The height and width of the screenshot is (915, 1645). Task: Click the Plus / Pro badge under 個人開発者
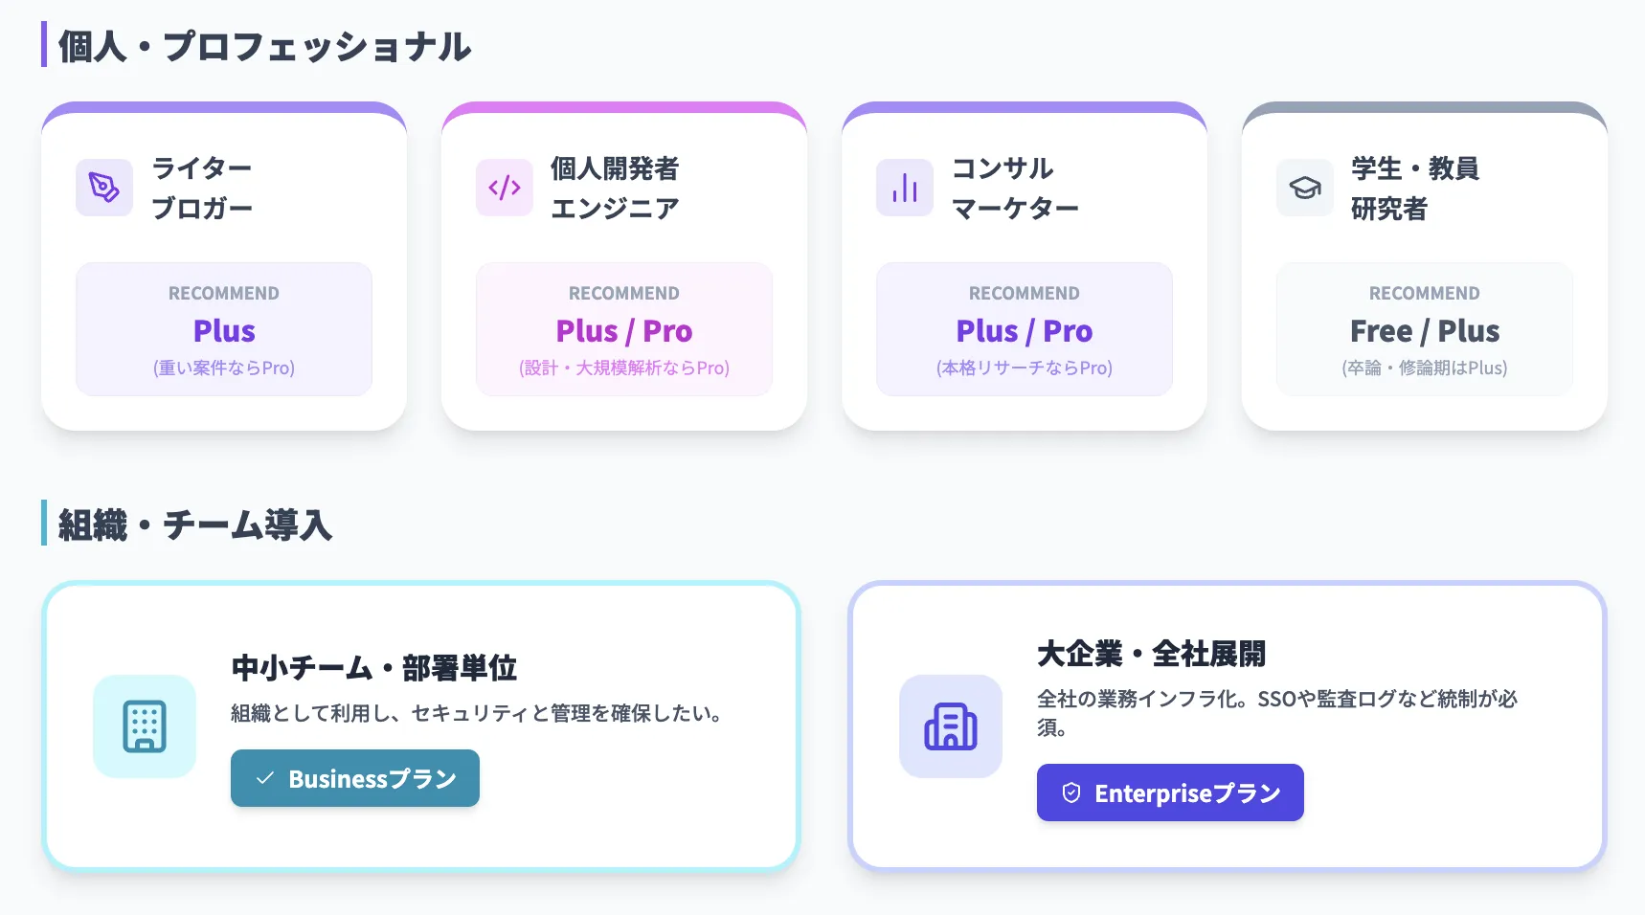tap(623, 329)
